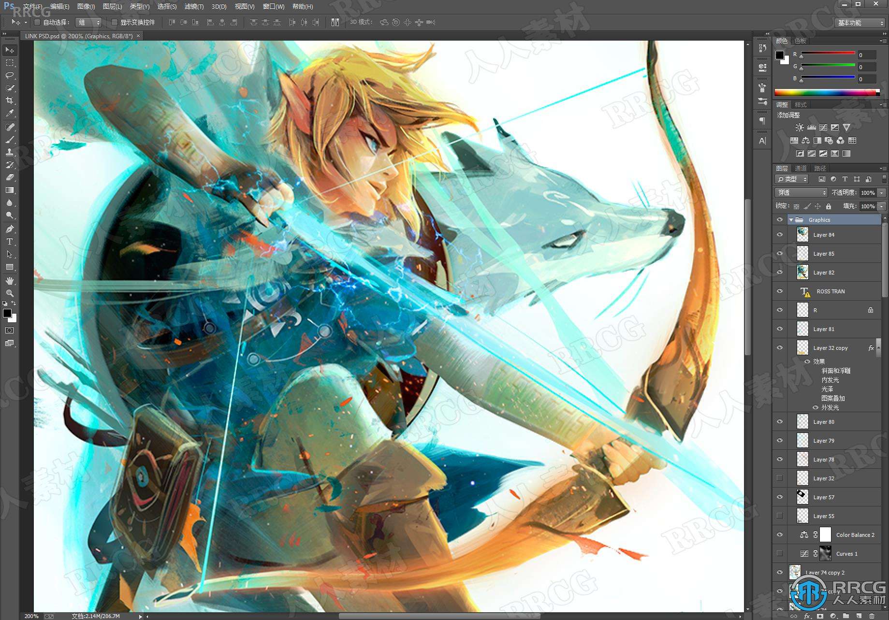Lock all for selected layer

[x=829, y=206]
